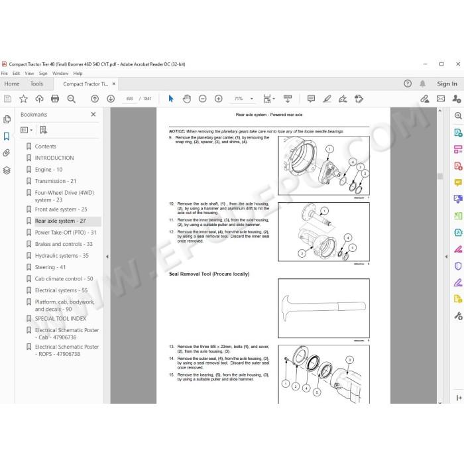464x464 pixels.
Task: Click the find current bookmark button
Action: click(44, 130)
